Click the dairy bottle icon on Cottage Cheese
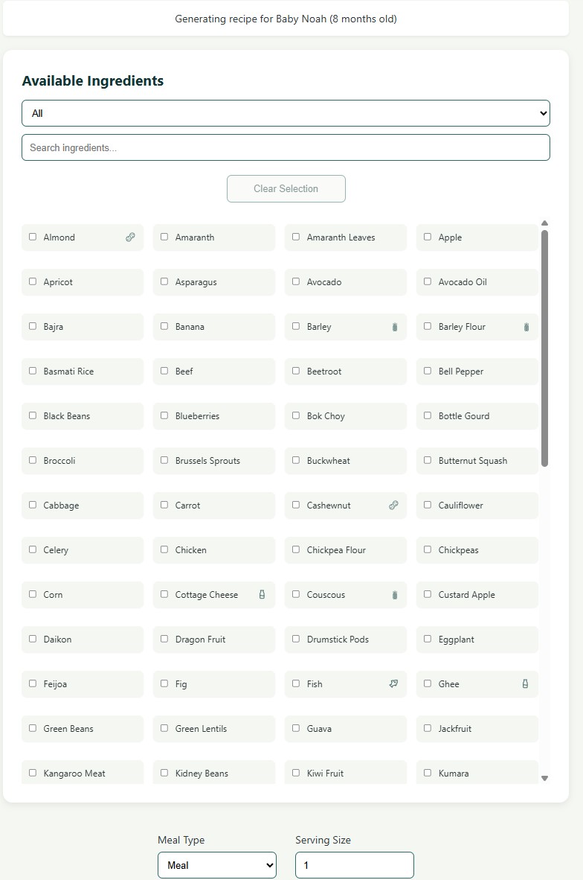This screenshot has height=880, width=583. [x=262, y=594]
